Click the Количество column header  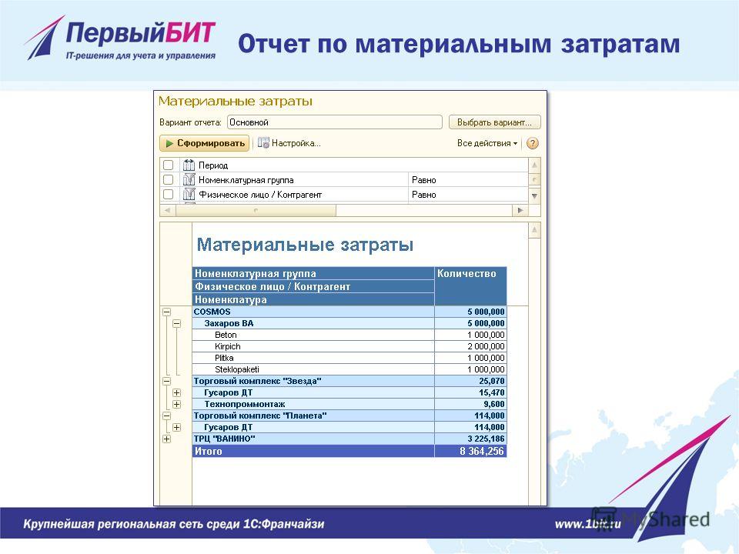470,286
